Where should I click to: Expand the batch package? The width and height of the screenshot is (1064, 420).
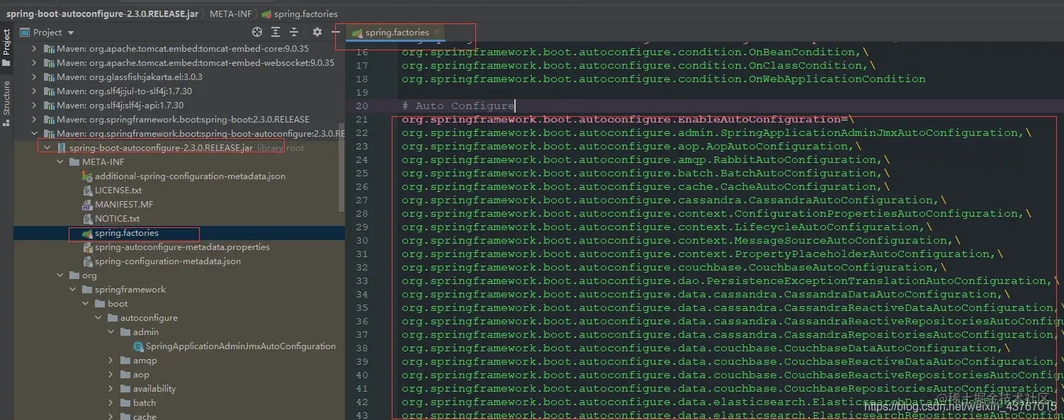click(x=111, y=403)
